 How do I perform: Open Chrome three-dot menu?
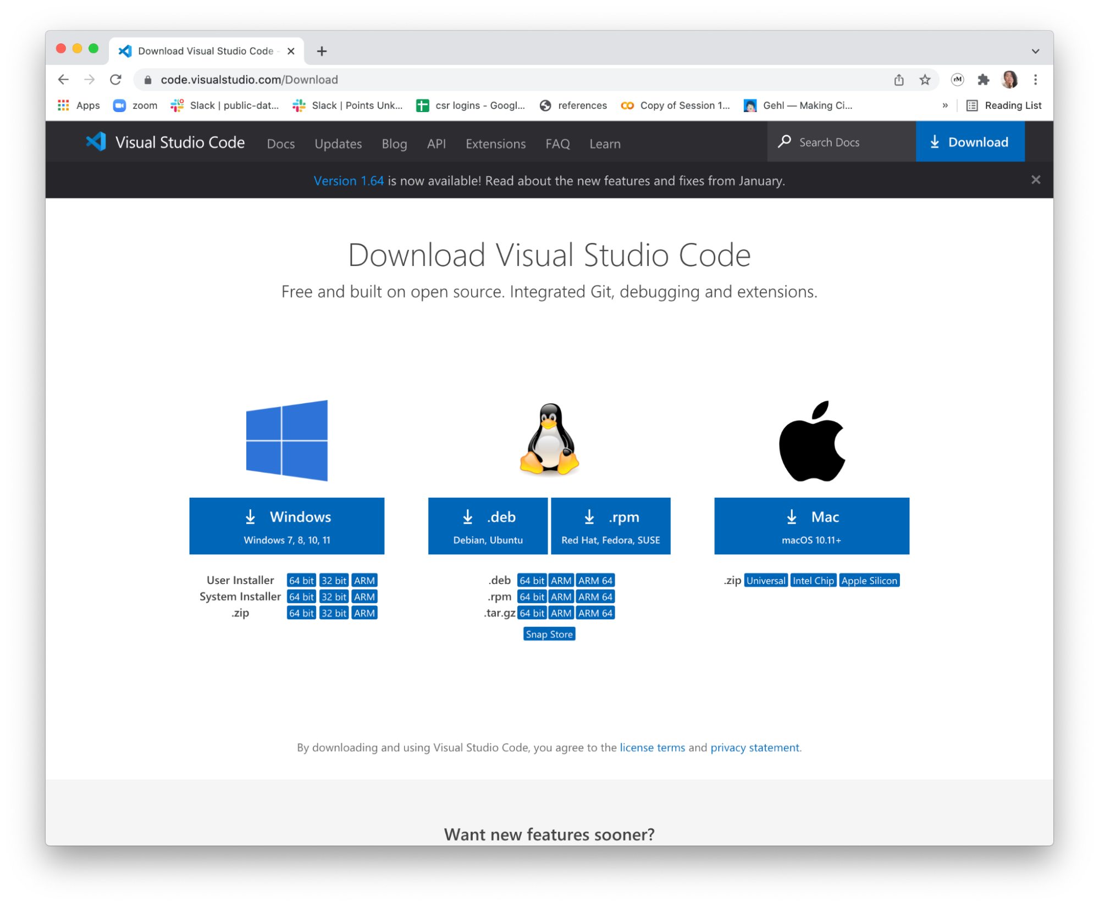coord(1035,80)
